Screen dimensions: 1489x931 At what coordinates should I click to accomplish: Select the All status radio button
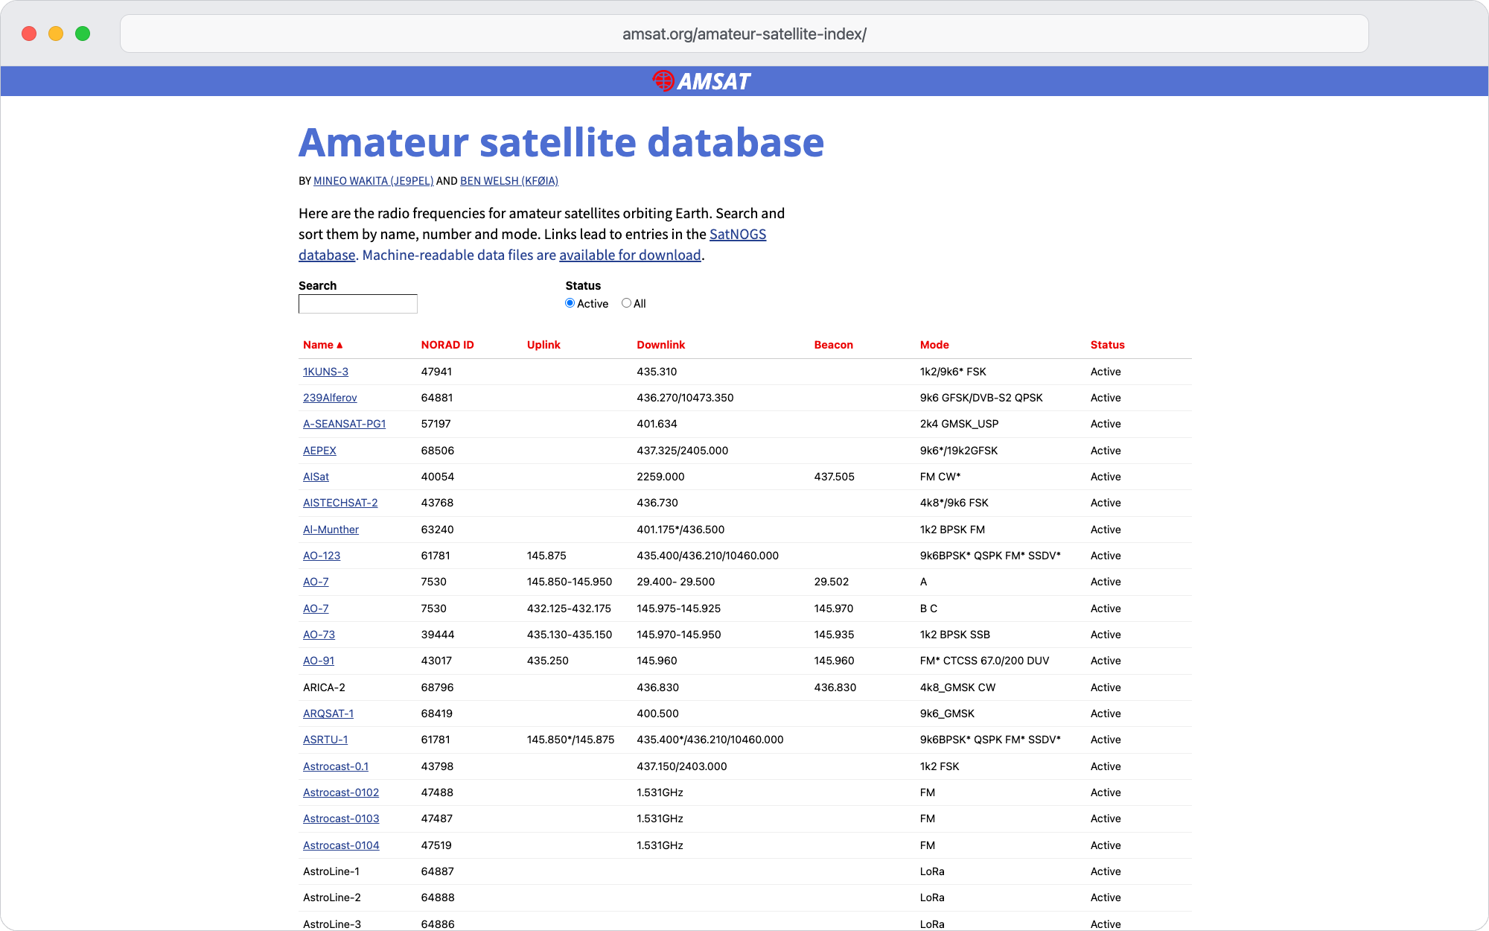click(626, 303)
